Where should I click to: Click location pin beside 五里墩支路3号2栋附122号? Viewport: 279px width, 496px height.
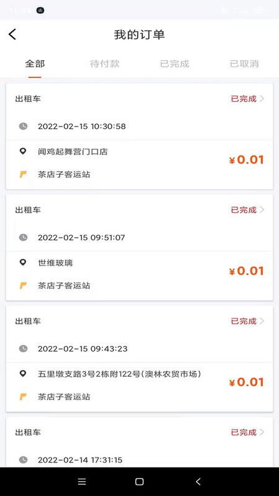pos(23,374)
